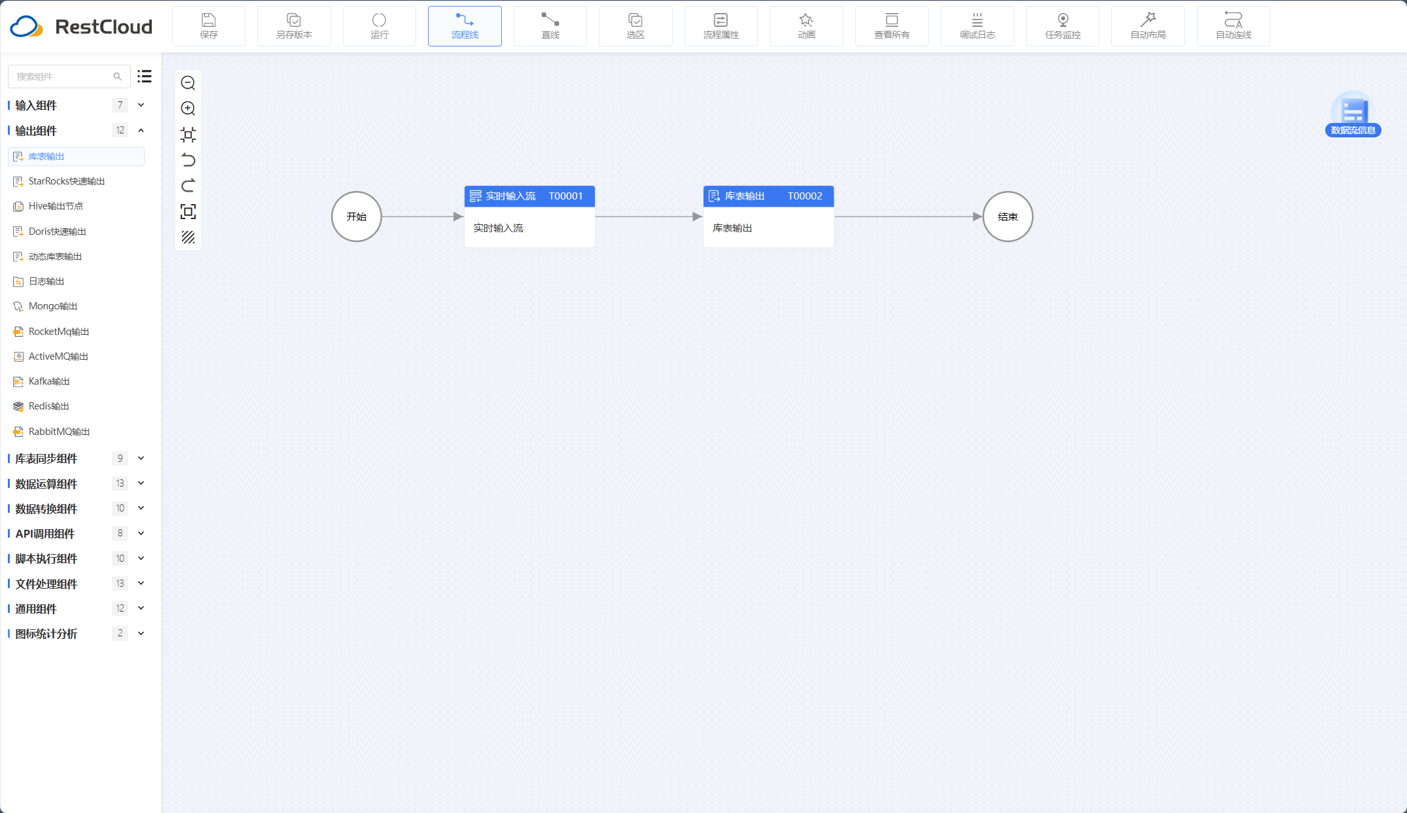Click 自动连线 auto connect button

(1234, 26)
